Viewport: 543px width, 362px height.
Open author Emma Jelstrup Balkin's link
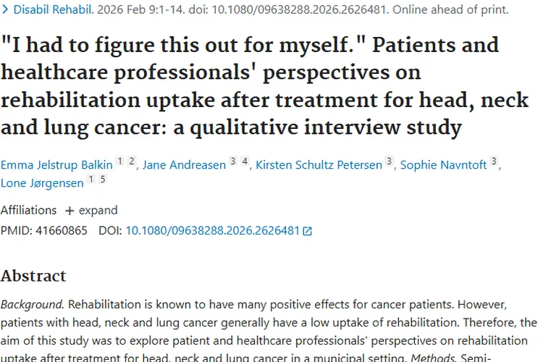tap(56, 165)
